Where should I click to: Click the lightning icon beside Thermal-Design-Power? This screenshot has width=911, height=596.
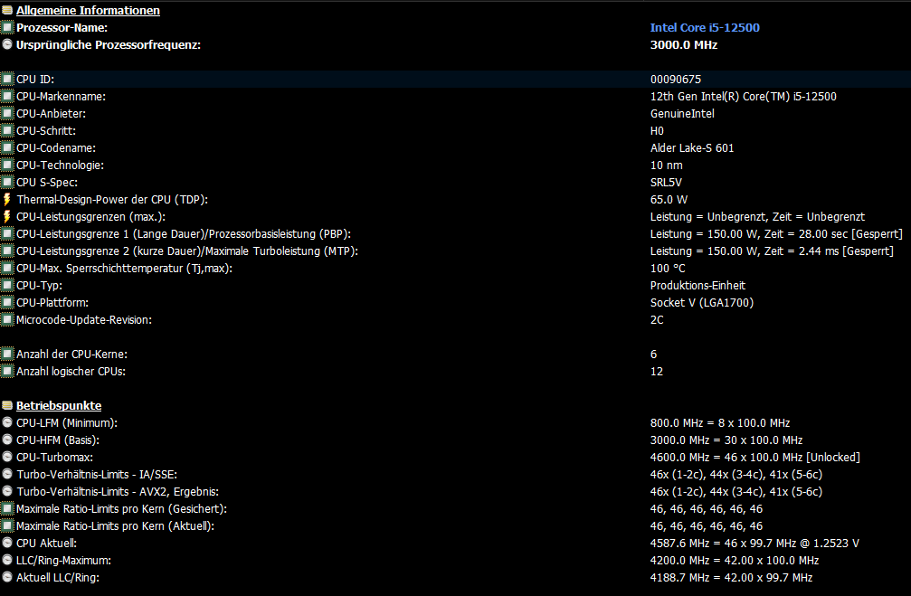[7, 199]
